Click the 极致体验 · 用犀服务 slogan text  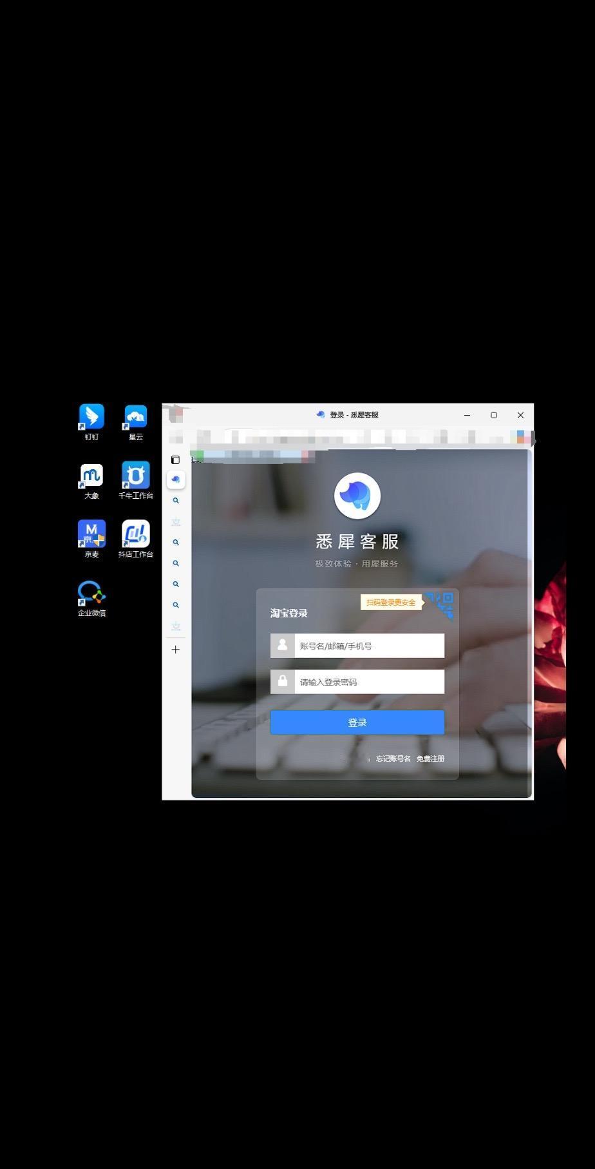356,563
